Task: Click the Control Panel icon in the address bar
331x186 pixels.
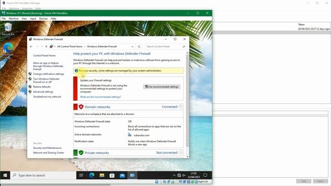Action: (x=51, y=47)
